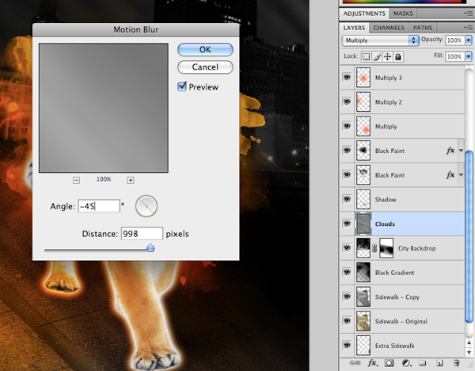Click the City Backdrop mask link icon

(x=374, y=248)
